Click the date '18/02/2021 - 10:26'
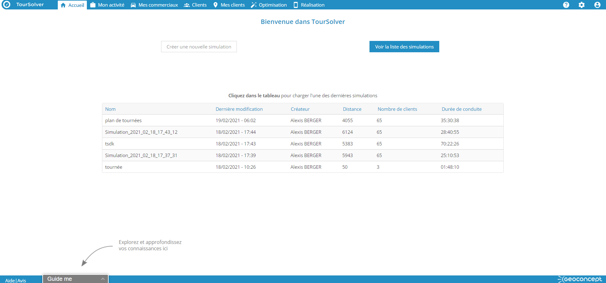The width and height of the screenshot is (606, 283). [x=236, y=167]
